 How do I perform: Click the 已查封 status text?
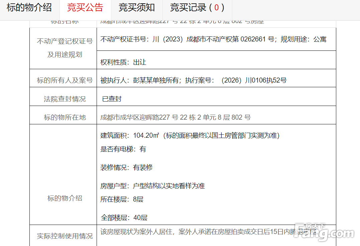tap(112, 99)
